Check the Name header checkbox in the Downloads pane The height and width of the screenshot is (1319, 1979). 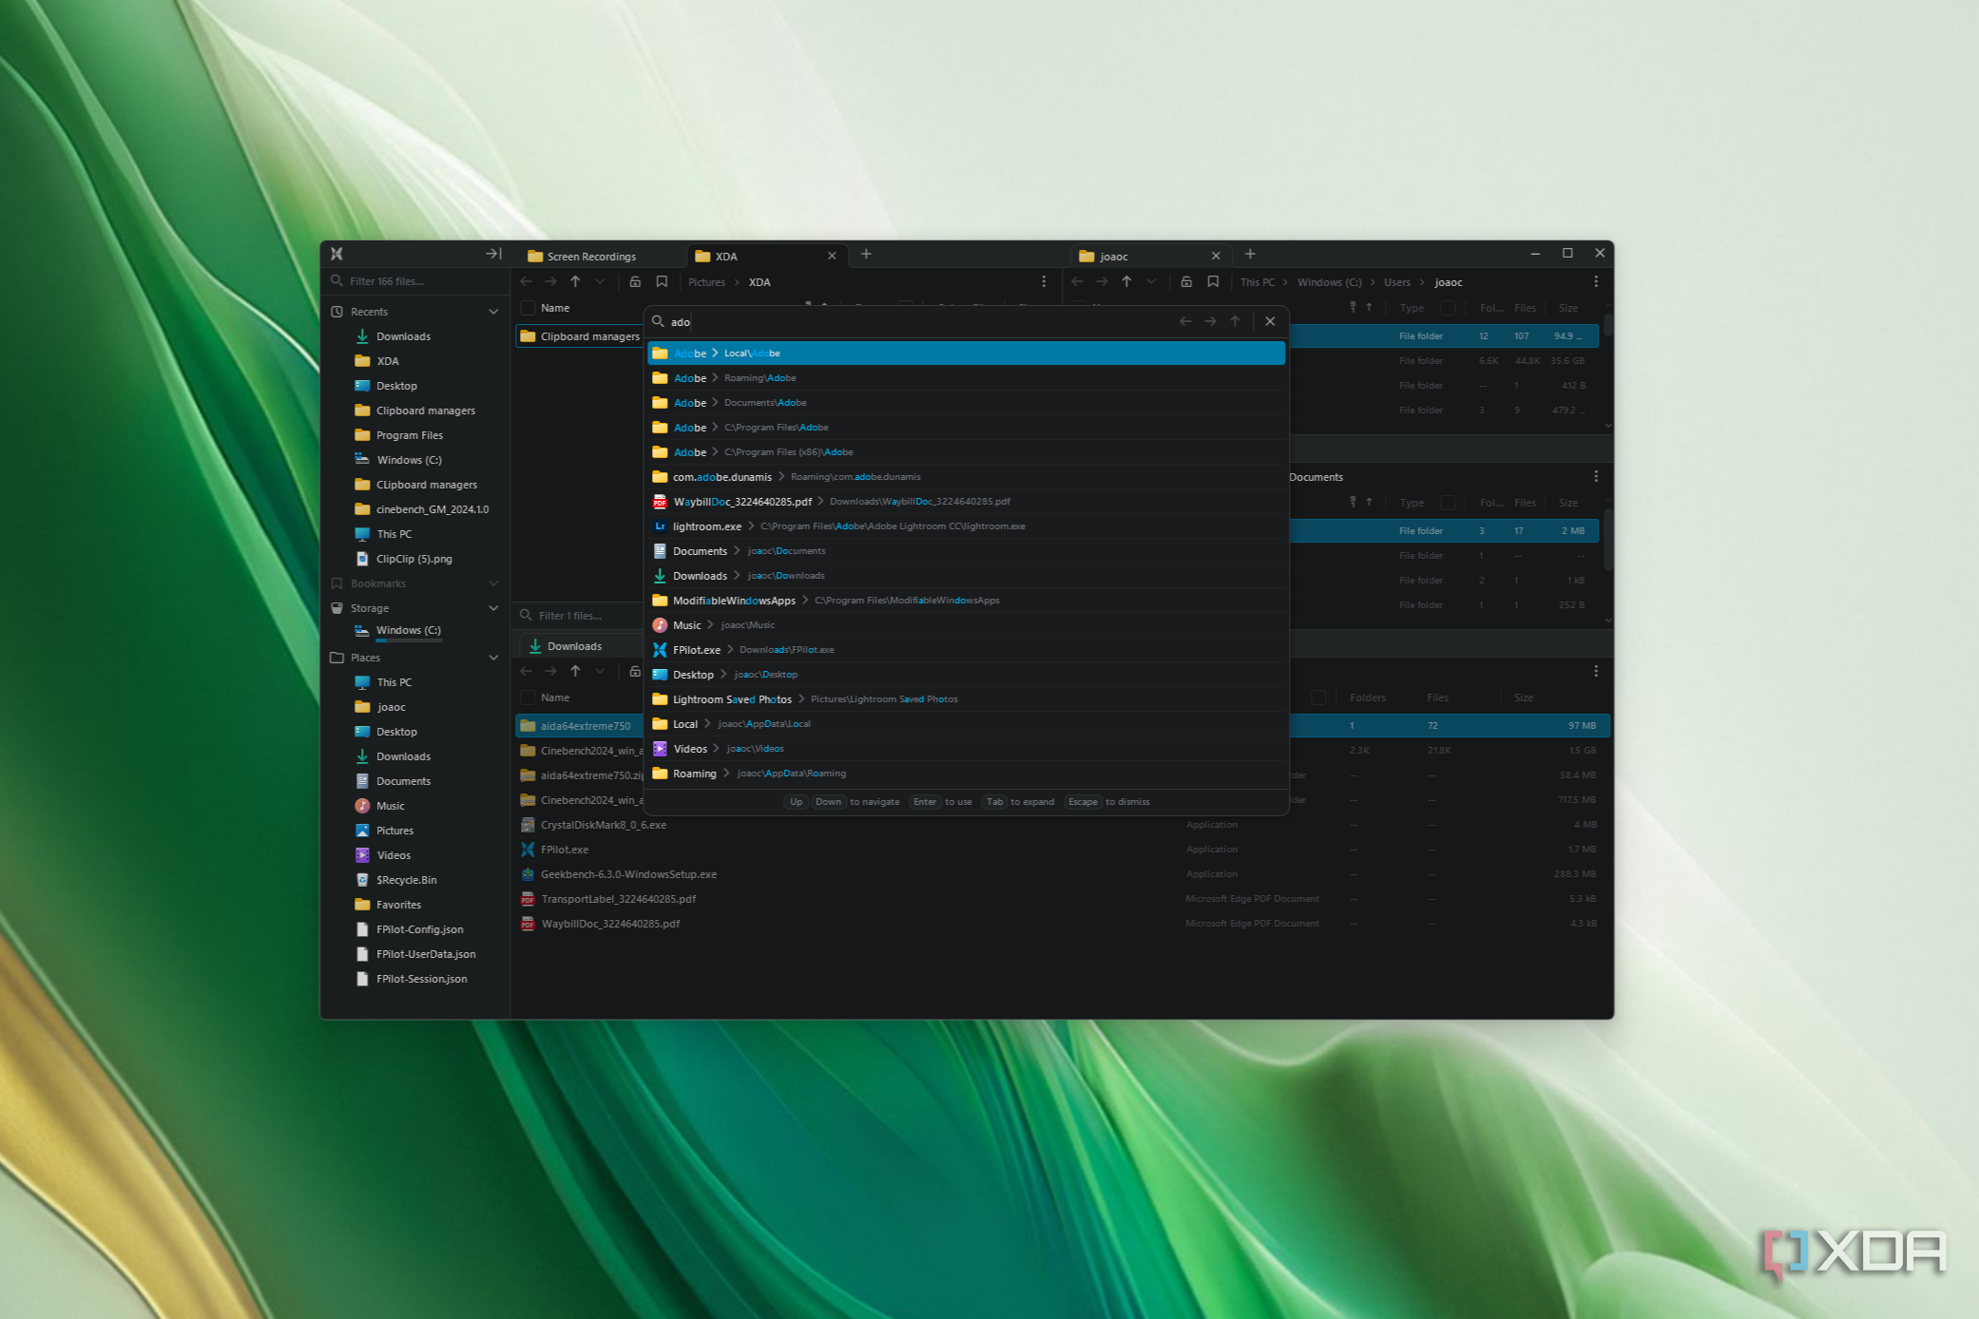[528, 697]
